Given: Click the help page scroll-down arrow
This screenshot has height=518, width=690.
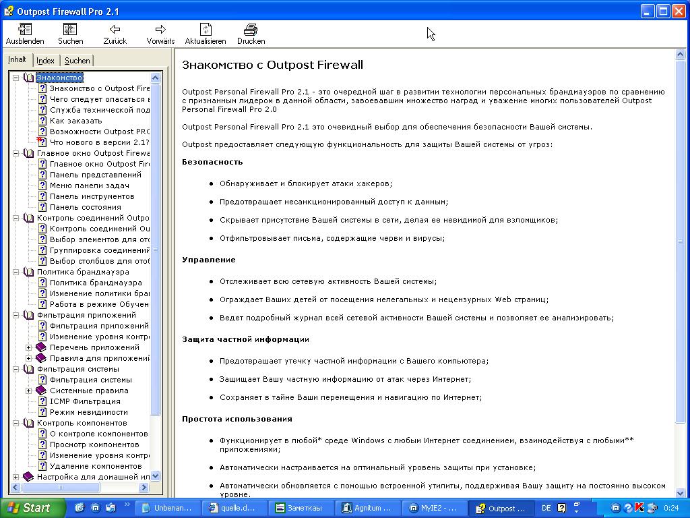Looking at the screenshot, I should click(x=680, y=493).
